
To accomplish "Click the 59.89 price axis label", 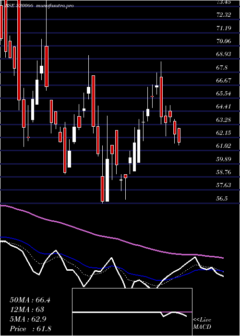I will click(x=224, y=159).
